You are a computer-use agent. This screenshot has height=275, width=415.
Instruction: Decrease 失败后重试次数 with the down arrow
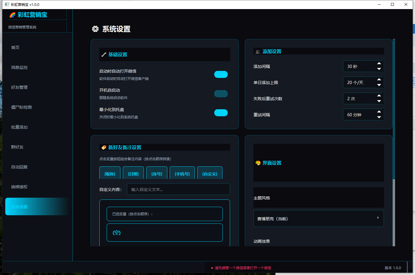[379, 101]
